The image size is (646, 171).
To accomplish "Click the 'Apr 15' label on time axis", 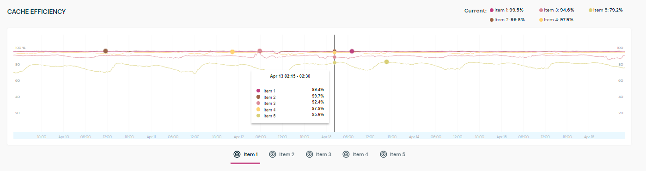I will click(x=502, y=137).
